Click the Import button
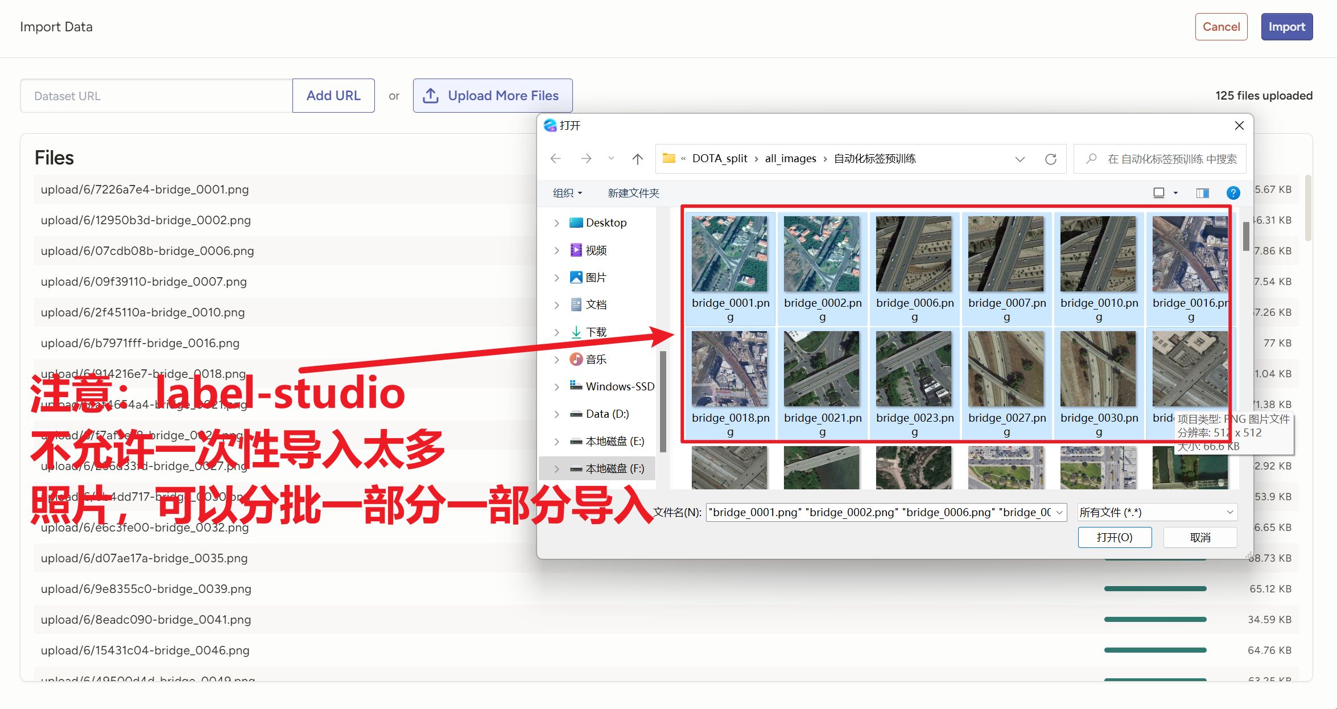 tap(1286, 27)
